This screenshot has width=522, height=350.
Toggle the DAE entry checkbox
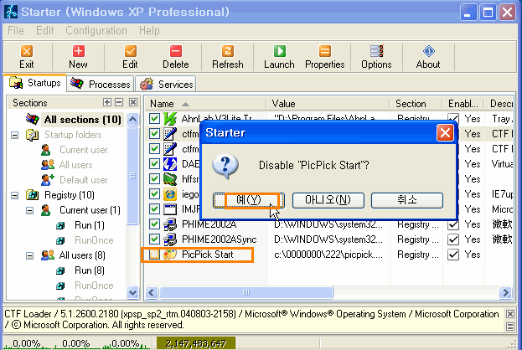coord(154,164)
